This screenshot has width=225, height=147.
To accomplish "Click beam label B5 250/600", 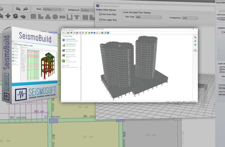I will coord(18,118).
